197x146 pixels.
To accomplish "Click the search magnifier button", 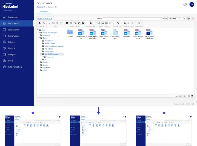I will [x=184, y=19].
